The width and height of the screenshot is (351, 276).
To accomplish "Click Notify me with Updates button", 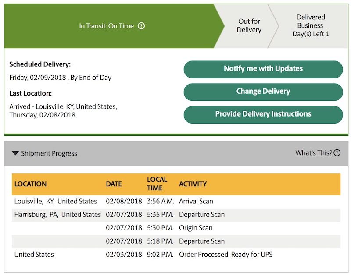I will pos(263,69).
